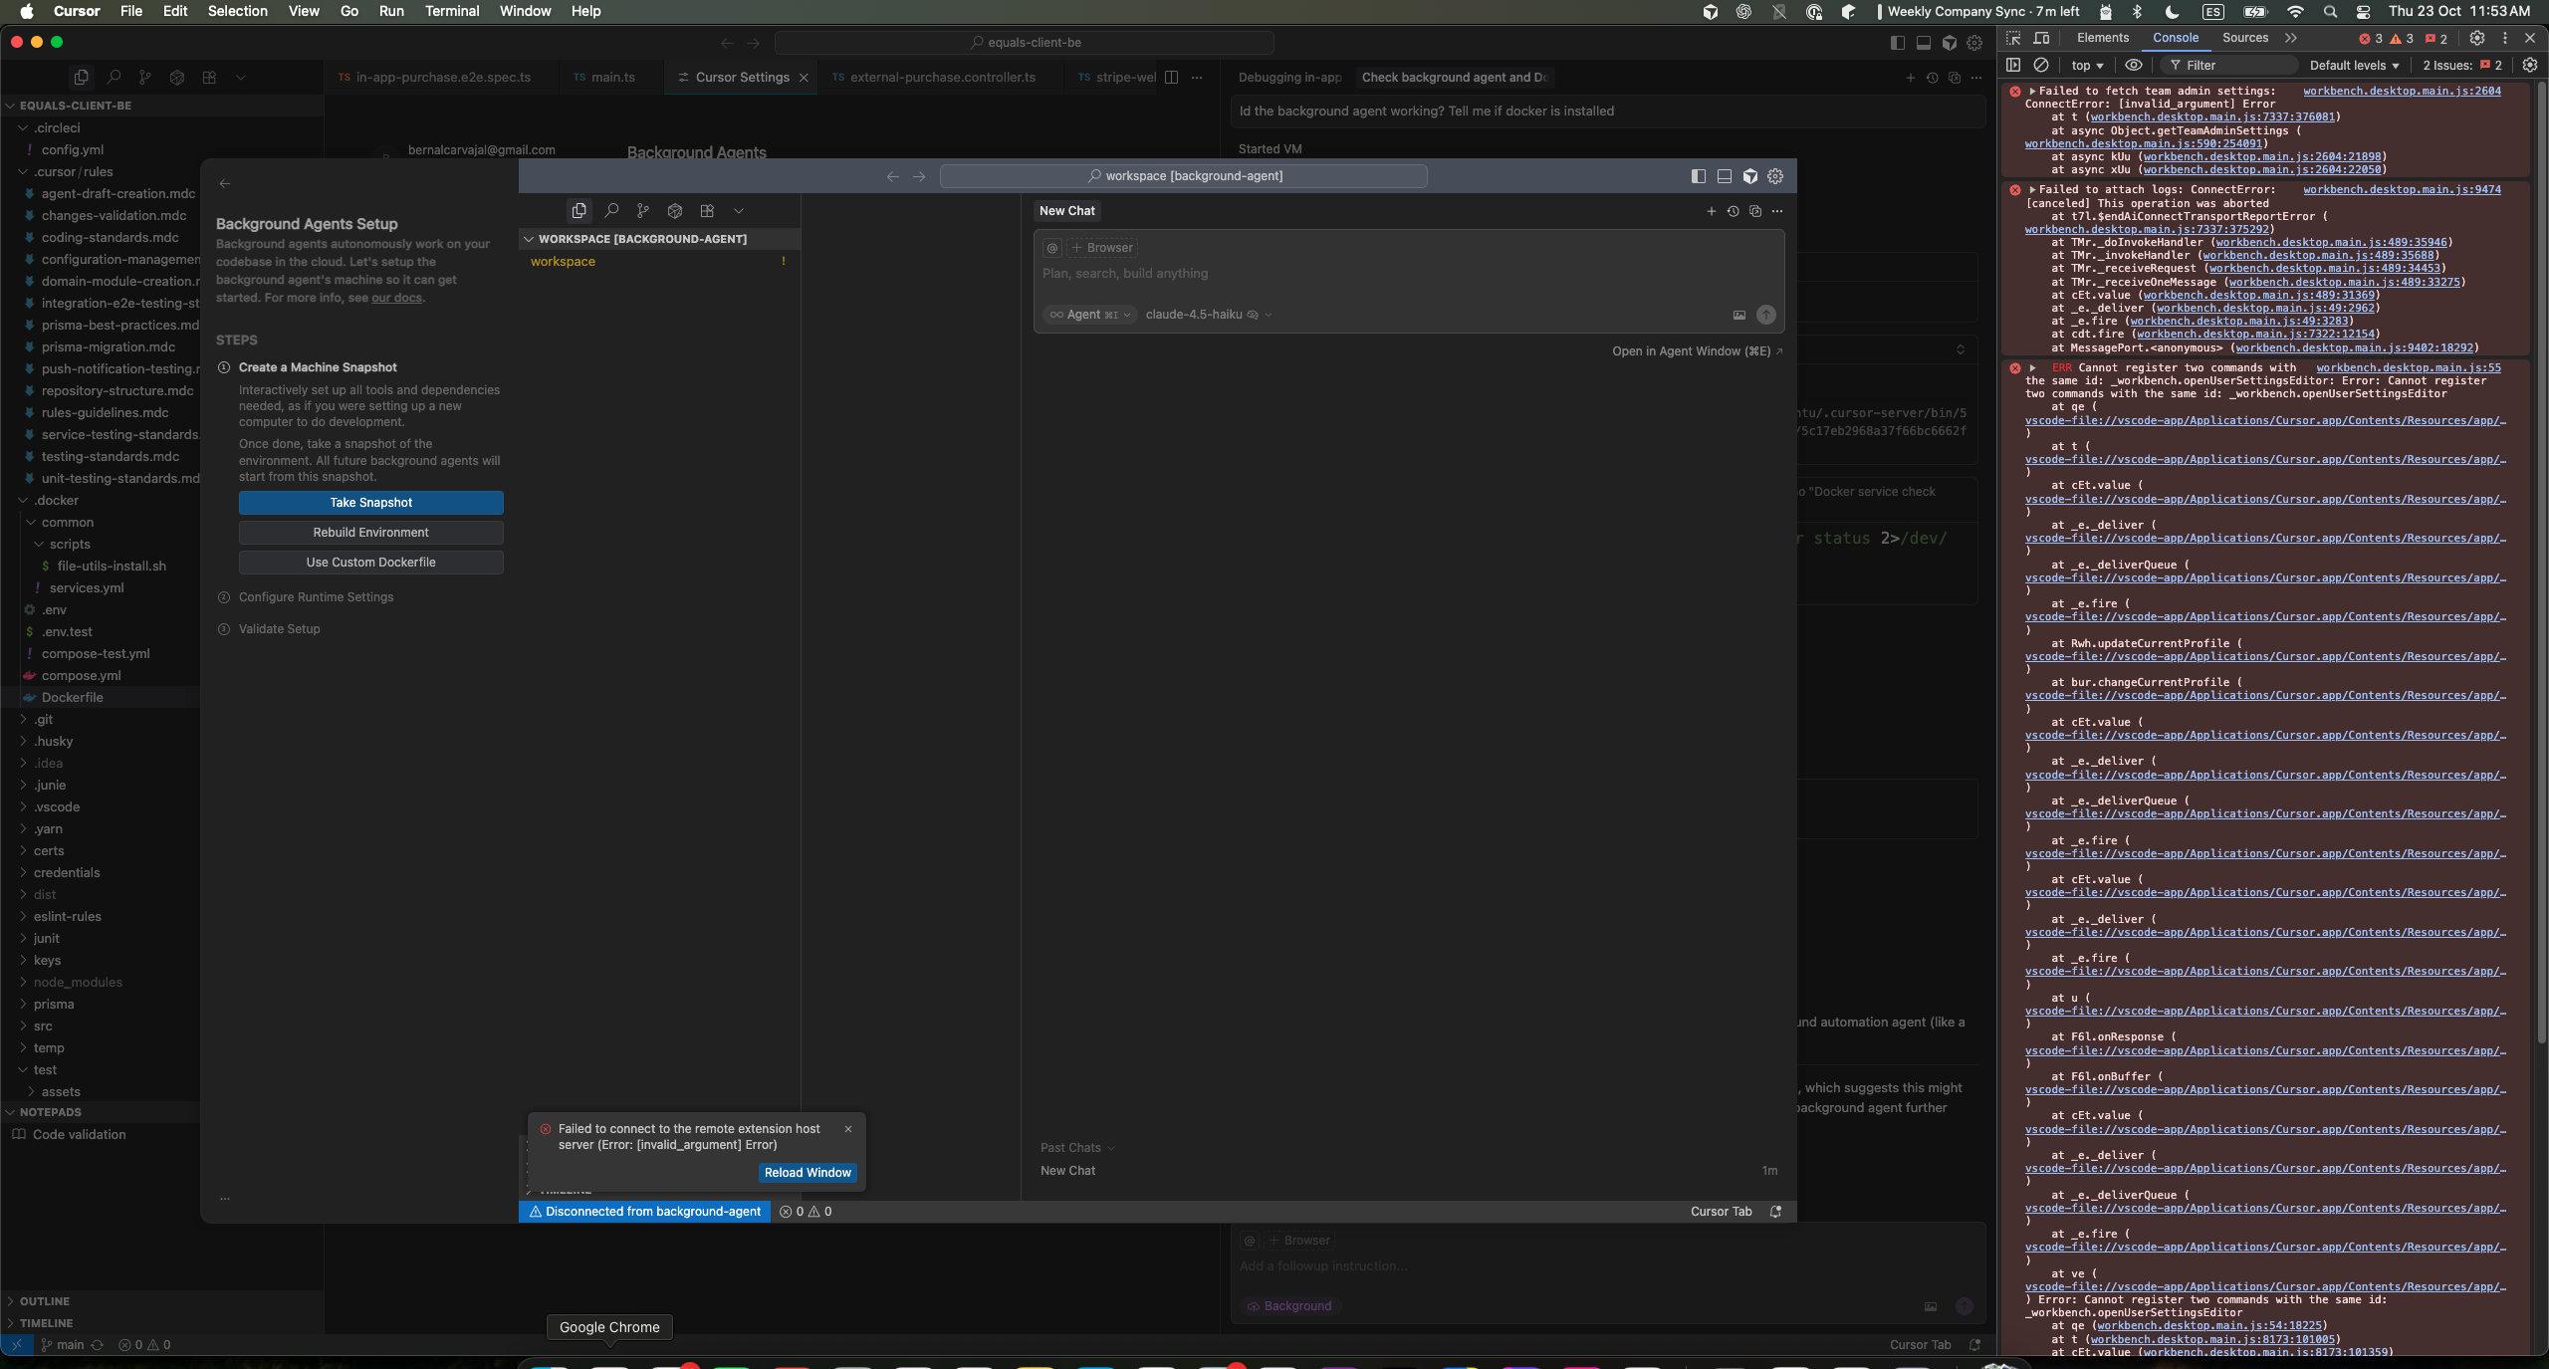Open the Search icon in inner window sidebar
This screenshot has height=1369, width=2549.
pyautogui.click(x=611, y=211)
